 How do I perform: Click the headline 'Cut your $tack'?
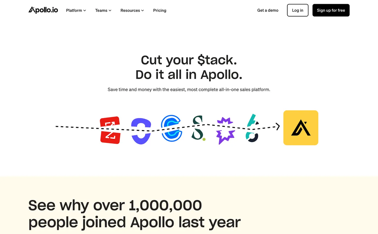click(189, 60)
